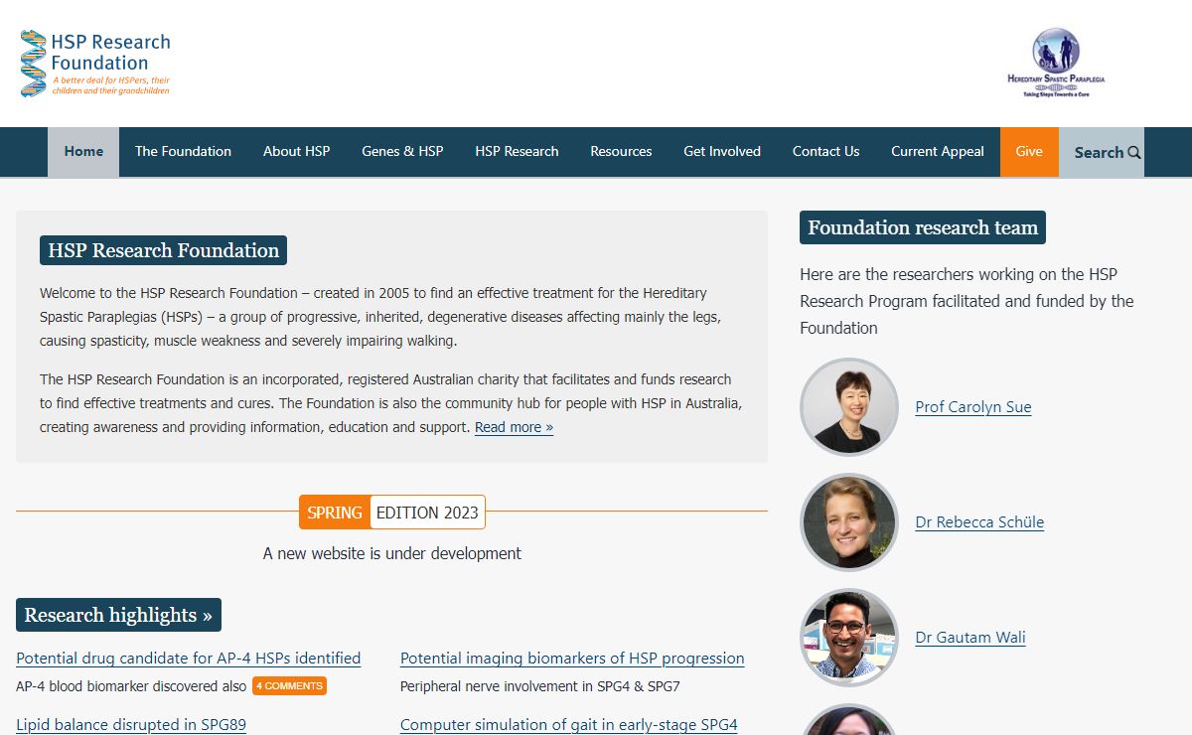Click Dr Rebecca Schüle's portrait photo
The width and height of the screenshot is (1192, 735).
point(849,522)
